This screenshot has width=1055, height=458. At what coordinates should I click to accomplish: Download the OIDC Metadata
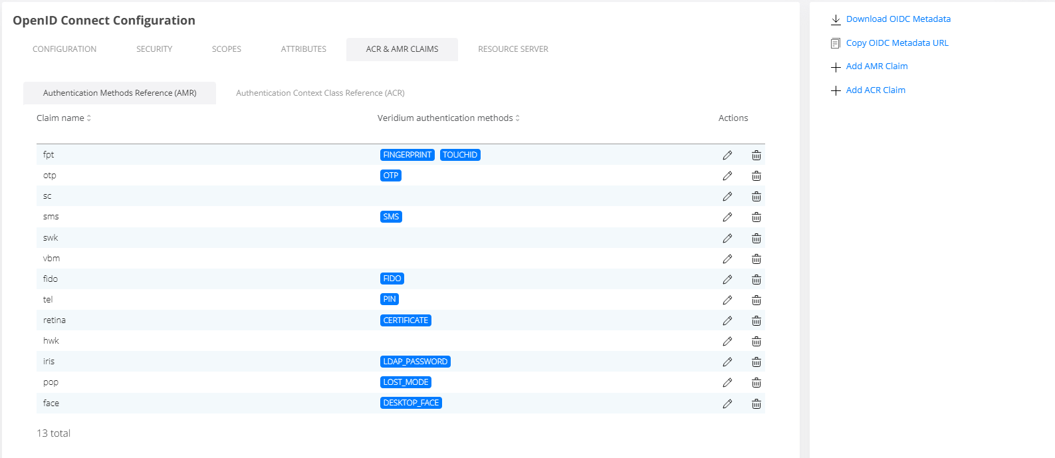pyautogui.click(x=897, y=19)
